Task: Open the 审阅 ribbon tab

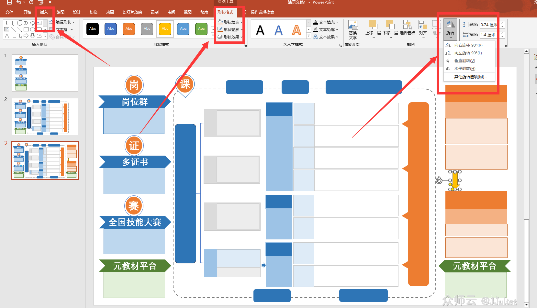Action: [171, 12]
